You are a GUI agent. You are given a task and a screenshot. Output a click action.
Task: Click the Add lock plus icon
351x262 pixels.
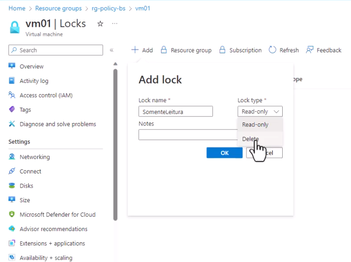(135, 49)
